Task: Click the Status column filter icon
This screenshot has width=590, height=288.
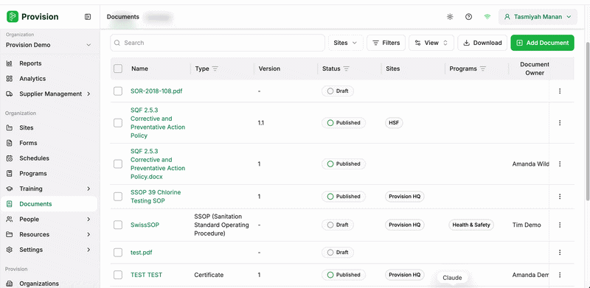Action: click(x=346, y=69)
